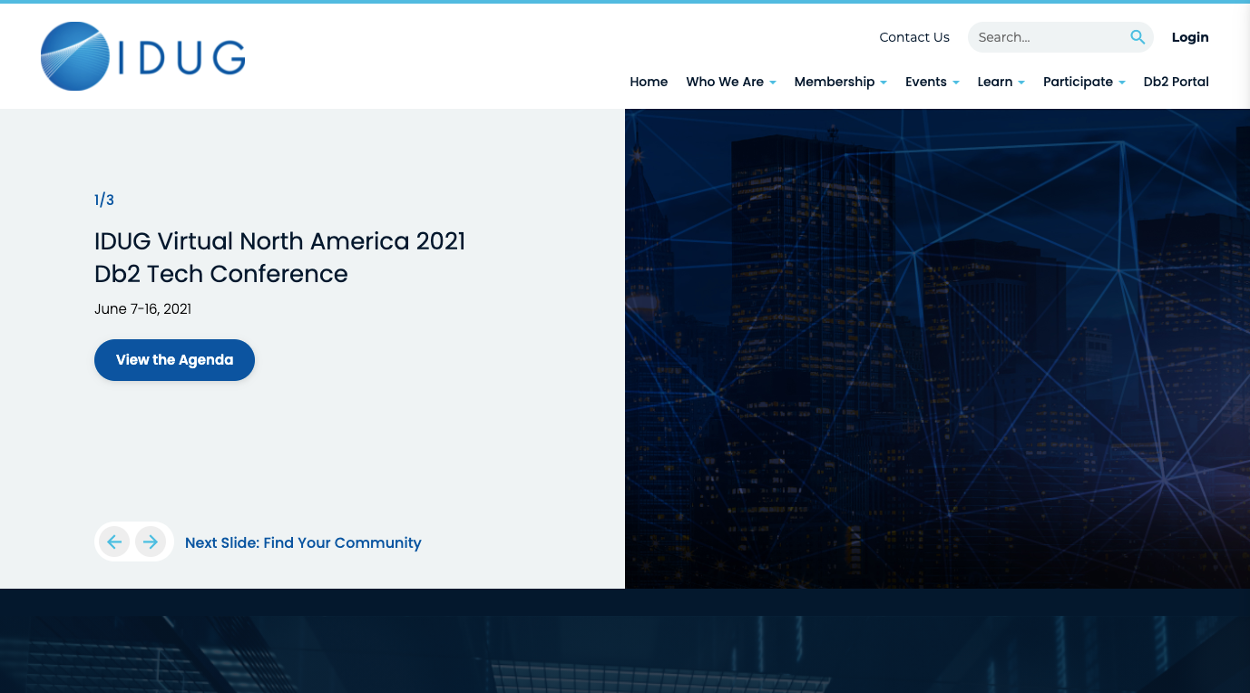The width and height of the screenshot is (1250, 693).
Task: Open the Home menu item
Action: [x=649, y=82]
